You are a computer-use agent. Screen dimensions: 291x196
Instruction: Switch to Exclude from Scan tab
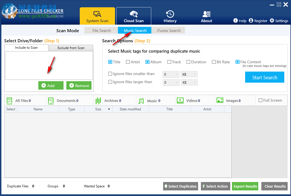pos(71,48)
